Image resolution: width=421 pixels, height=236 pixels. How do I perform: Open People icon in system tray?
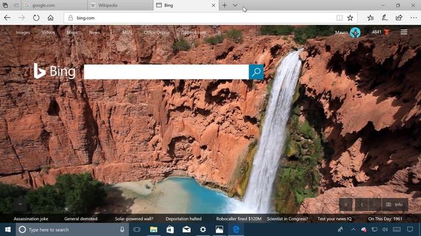click(x=340, y=229)
